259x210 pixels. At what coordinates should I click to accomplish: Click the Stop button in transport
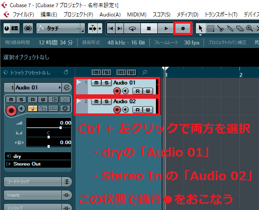[149, 28]
